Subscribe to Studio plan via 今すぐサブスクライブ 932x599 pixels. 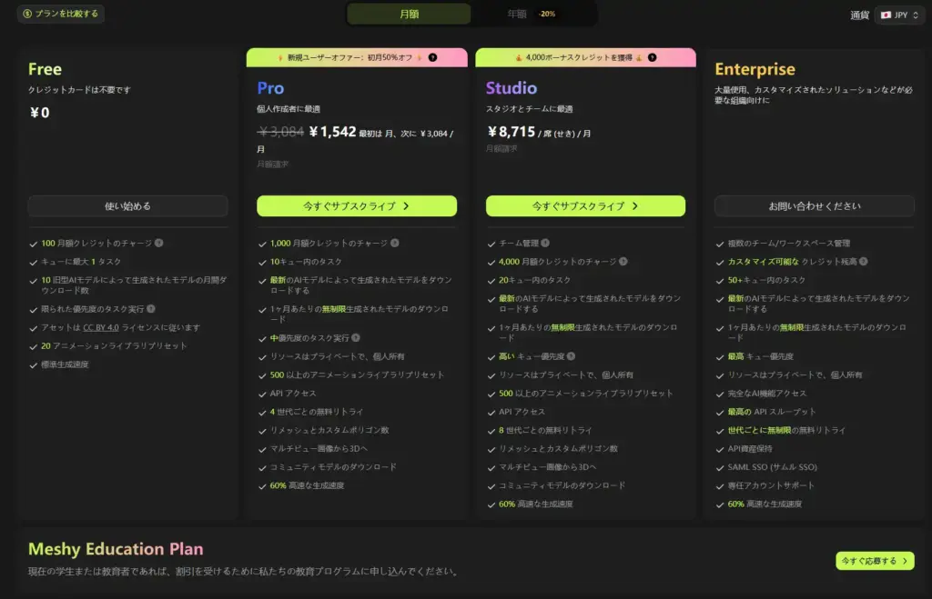pos(585,206)
